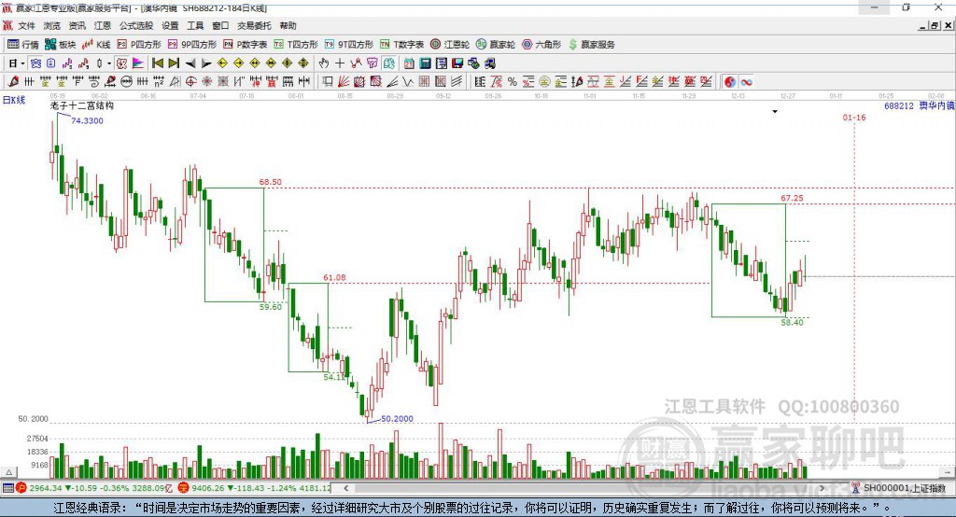Screen dimensions: 956x517
Task: Click the 老子十二宫结构 indicator label
Action: click(x=82, y=105)
